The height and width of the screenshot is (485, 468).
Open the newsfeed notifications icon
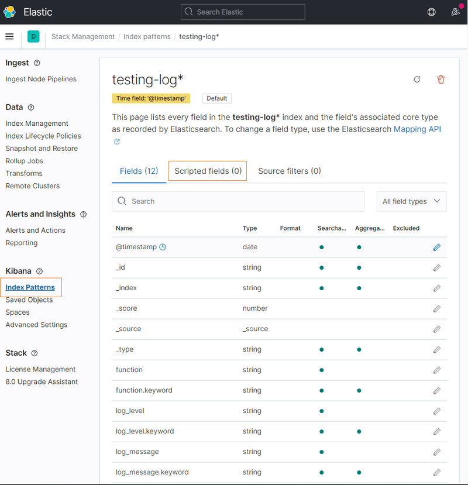pos(455,12)
